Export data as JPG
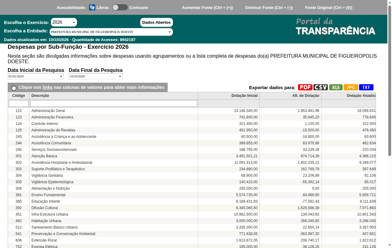392x248 pixels. 351,87
